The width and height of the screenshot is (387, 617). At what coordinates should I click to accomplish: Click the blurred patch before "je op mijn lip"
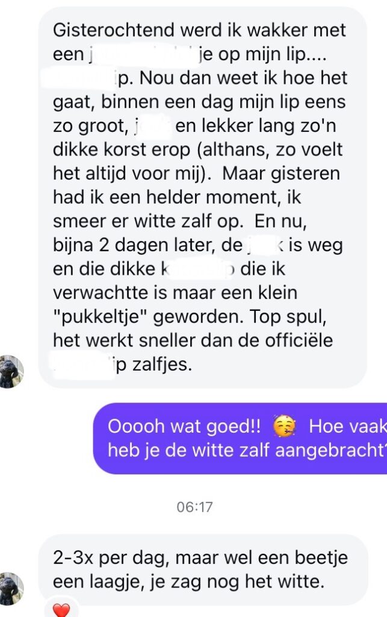coord(143,55)
